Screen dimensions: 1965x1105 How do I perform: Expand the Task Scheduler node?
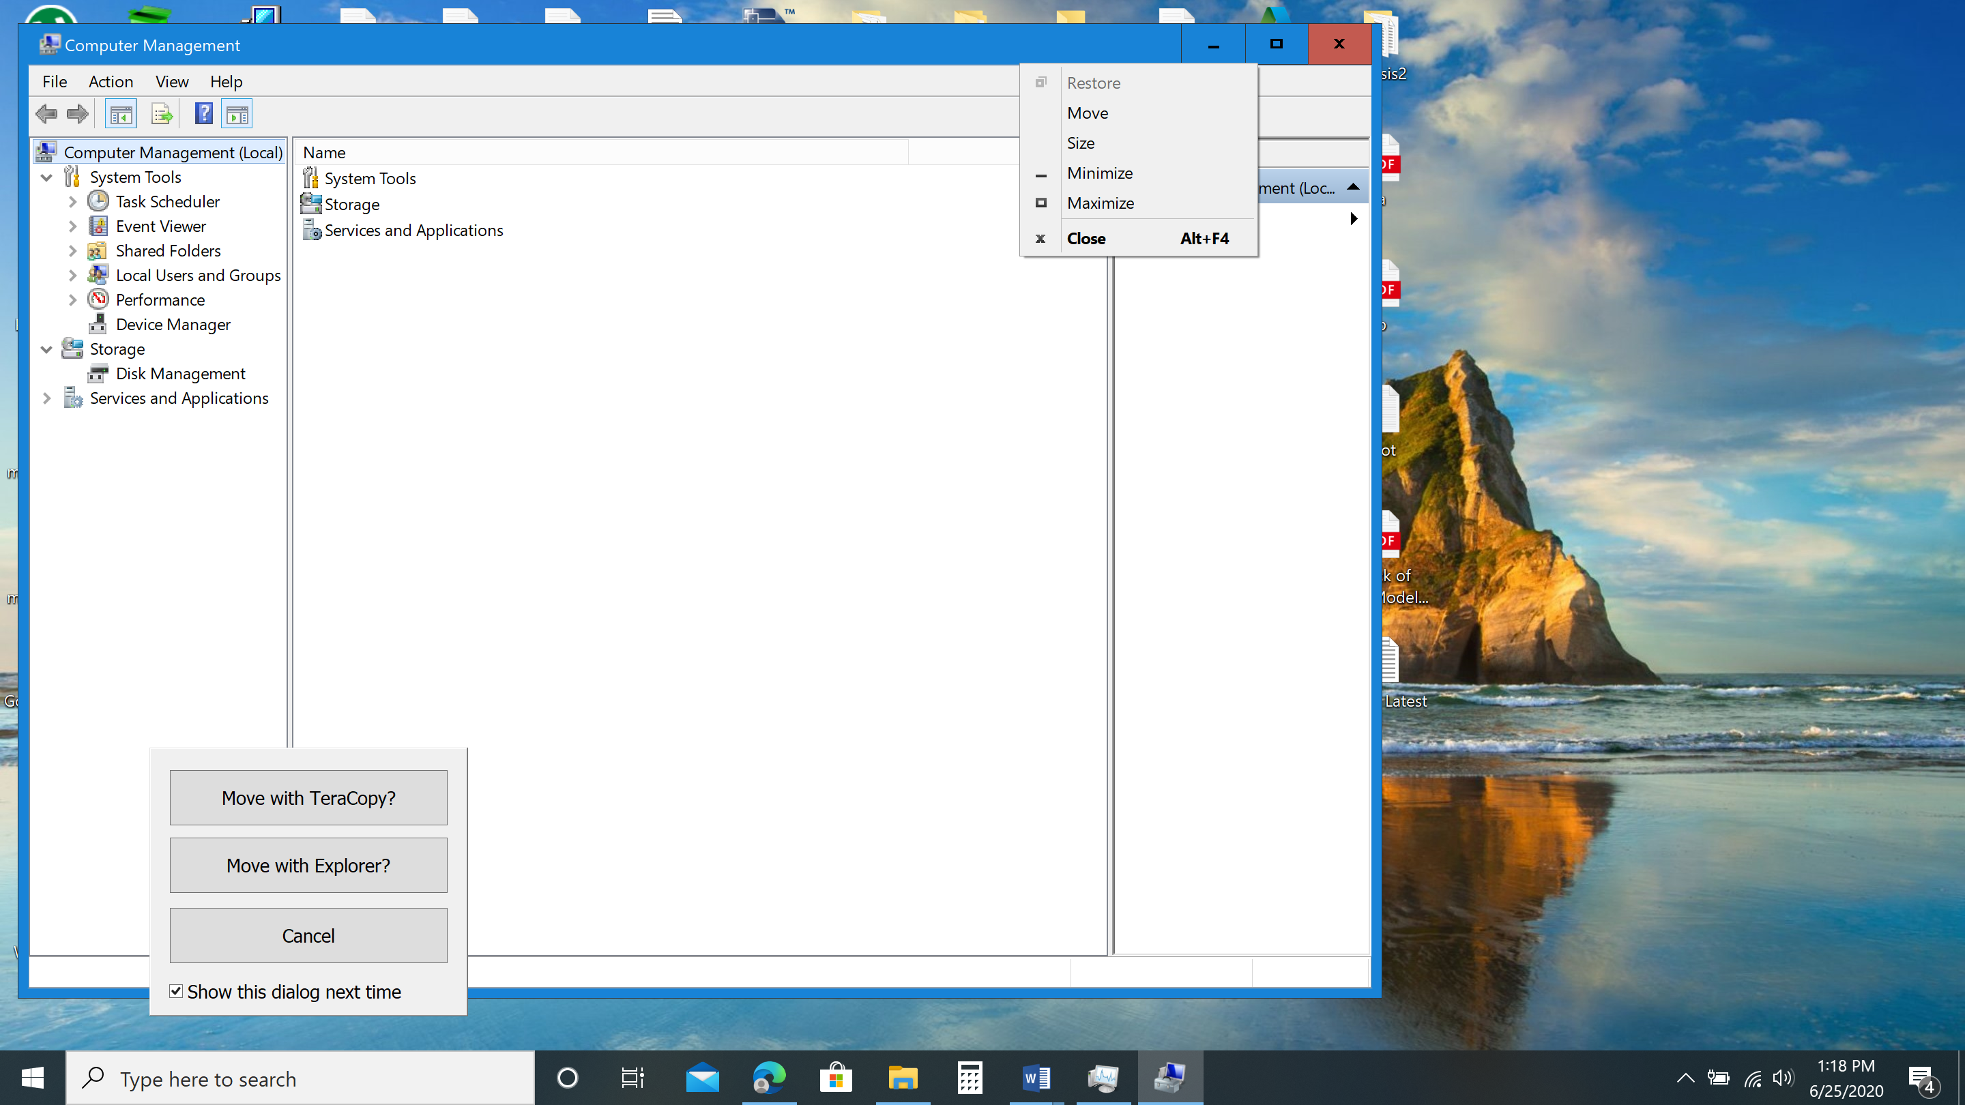[x=72, y=201]
